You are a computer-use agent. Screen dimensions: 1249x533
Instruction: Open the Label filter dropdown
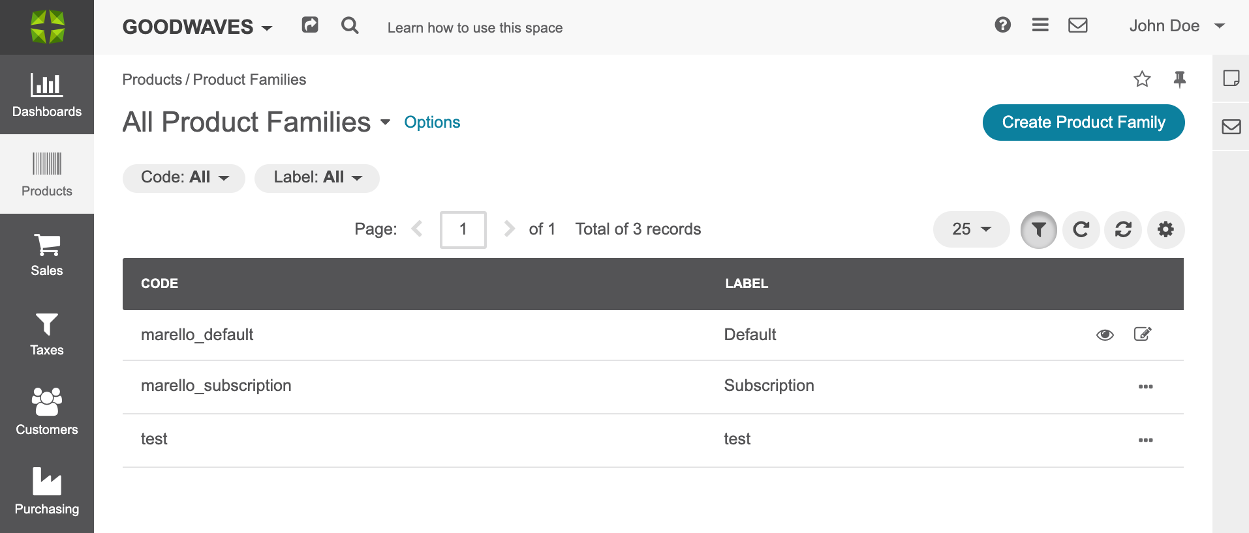[x=317, y=178]
